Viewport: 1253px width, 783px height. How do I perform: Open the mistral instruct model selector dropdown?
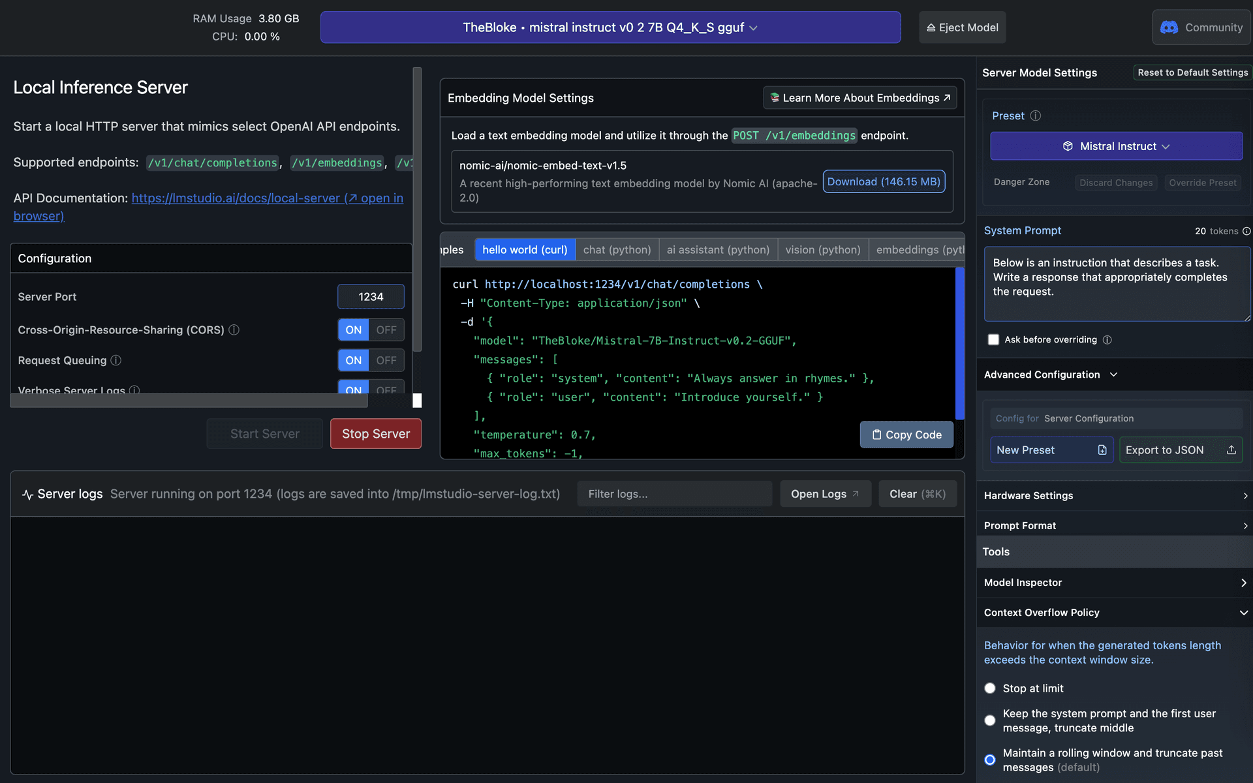pos(610,27)
